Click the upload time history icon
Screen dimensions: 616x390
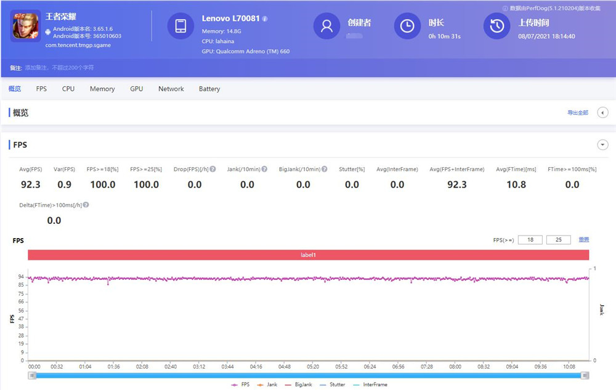(496, 26)
